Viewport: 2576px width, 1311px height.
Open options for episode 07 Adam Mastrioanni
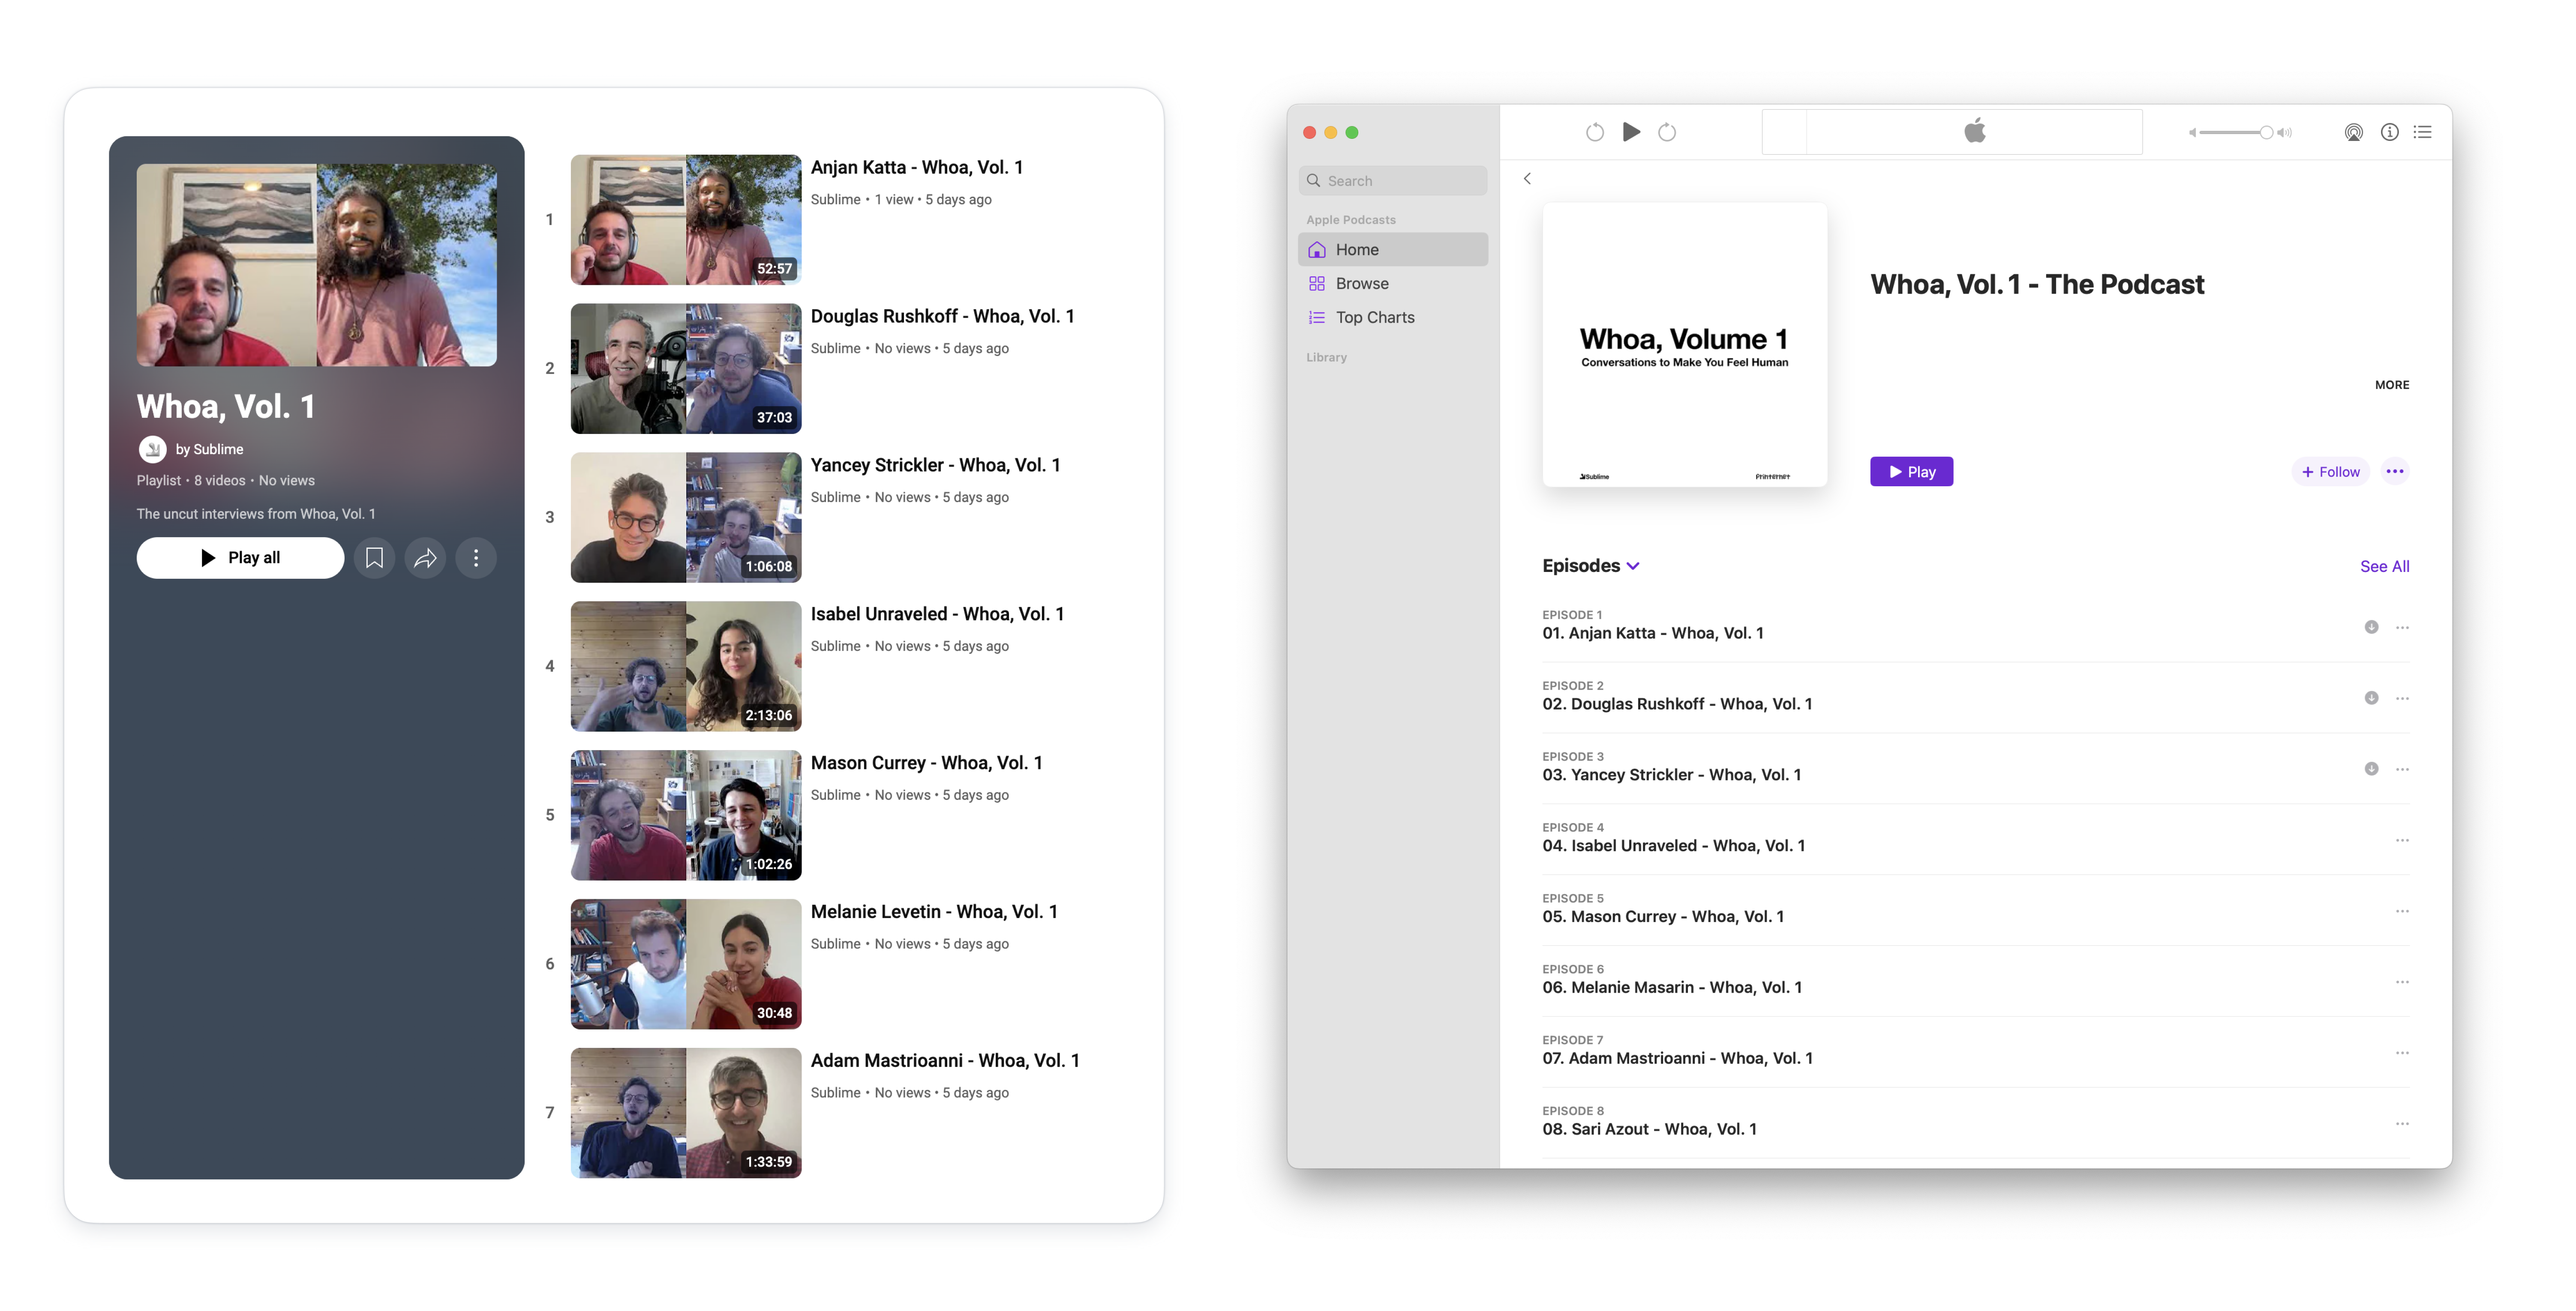point(2402,1053)
